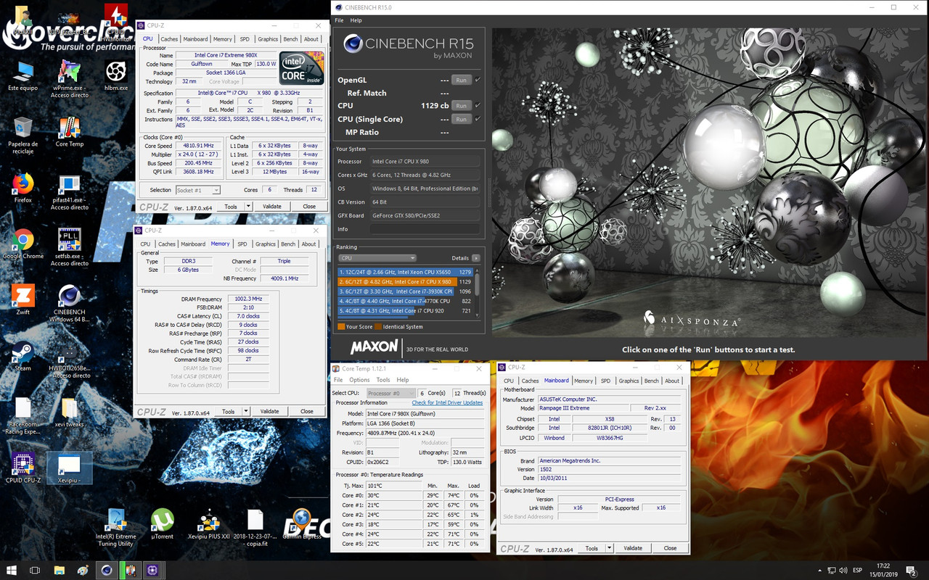Toggle the CPU test checkbox in Cinebench
This screenshot has width=929, height=580.
point(477,105)
